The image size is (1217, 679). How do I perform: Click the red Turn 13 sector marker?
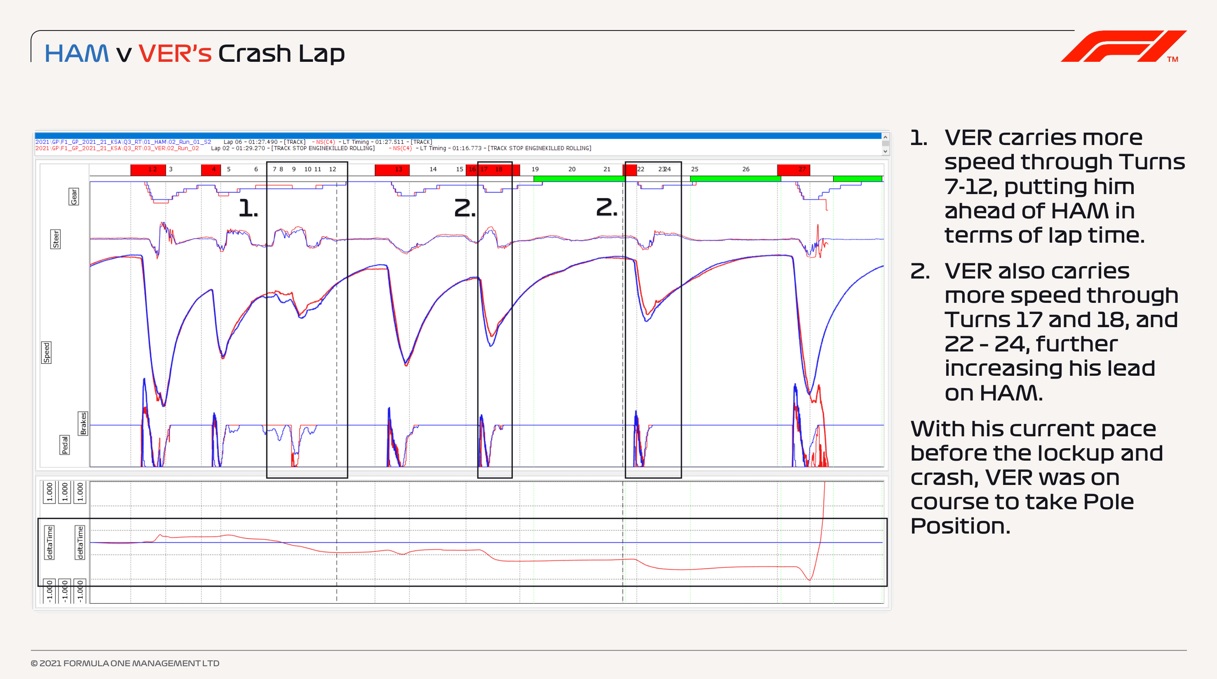point(392,169)
